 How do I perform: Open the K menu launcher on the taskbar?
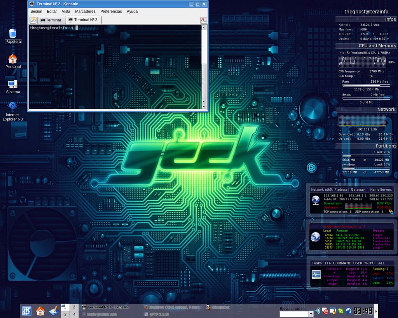(26, 311)
